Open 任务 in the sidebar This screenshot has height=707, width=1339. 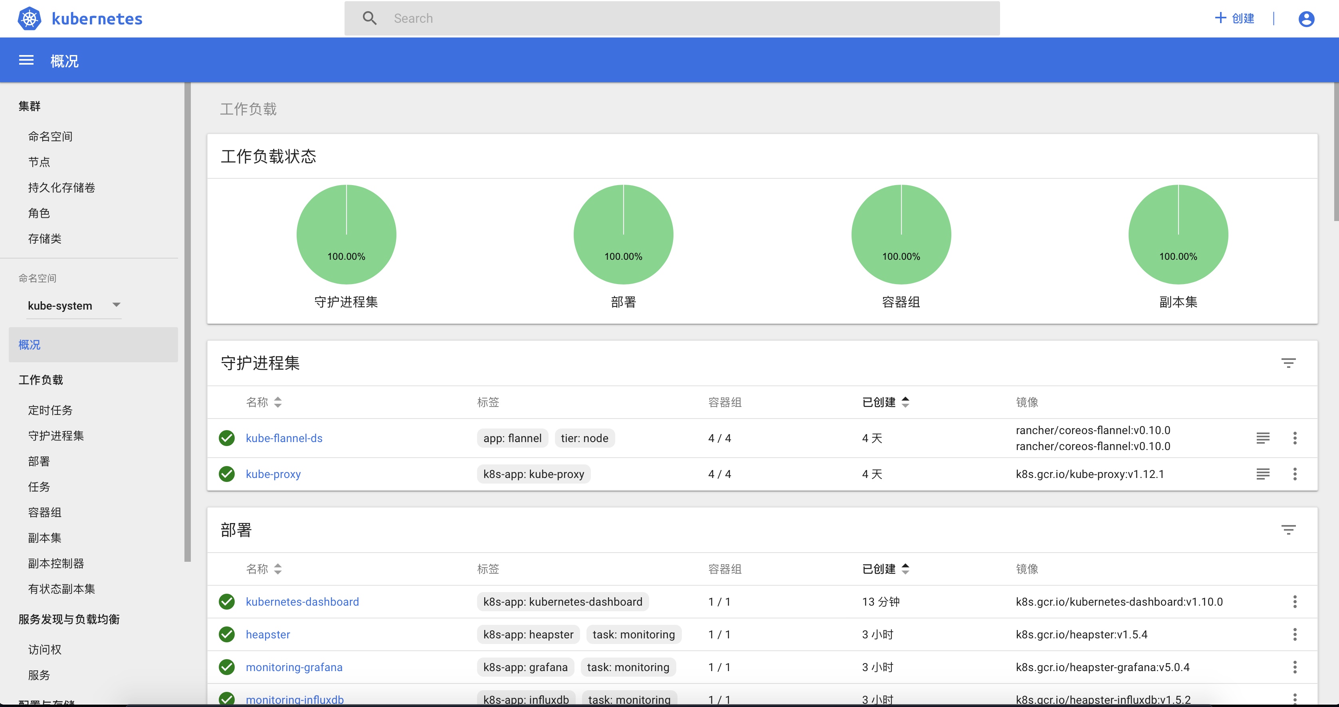point(39,487)
